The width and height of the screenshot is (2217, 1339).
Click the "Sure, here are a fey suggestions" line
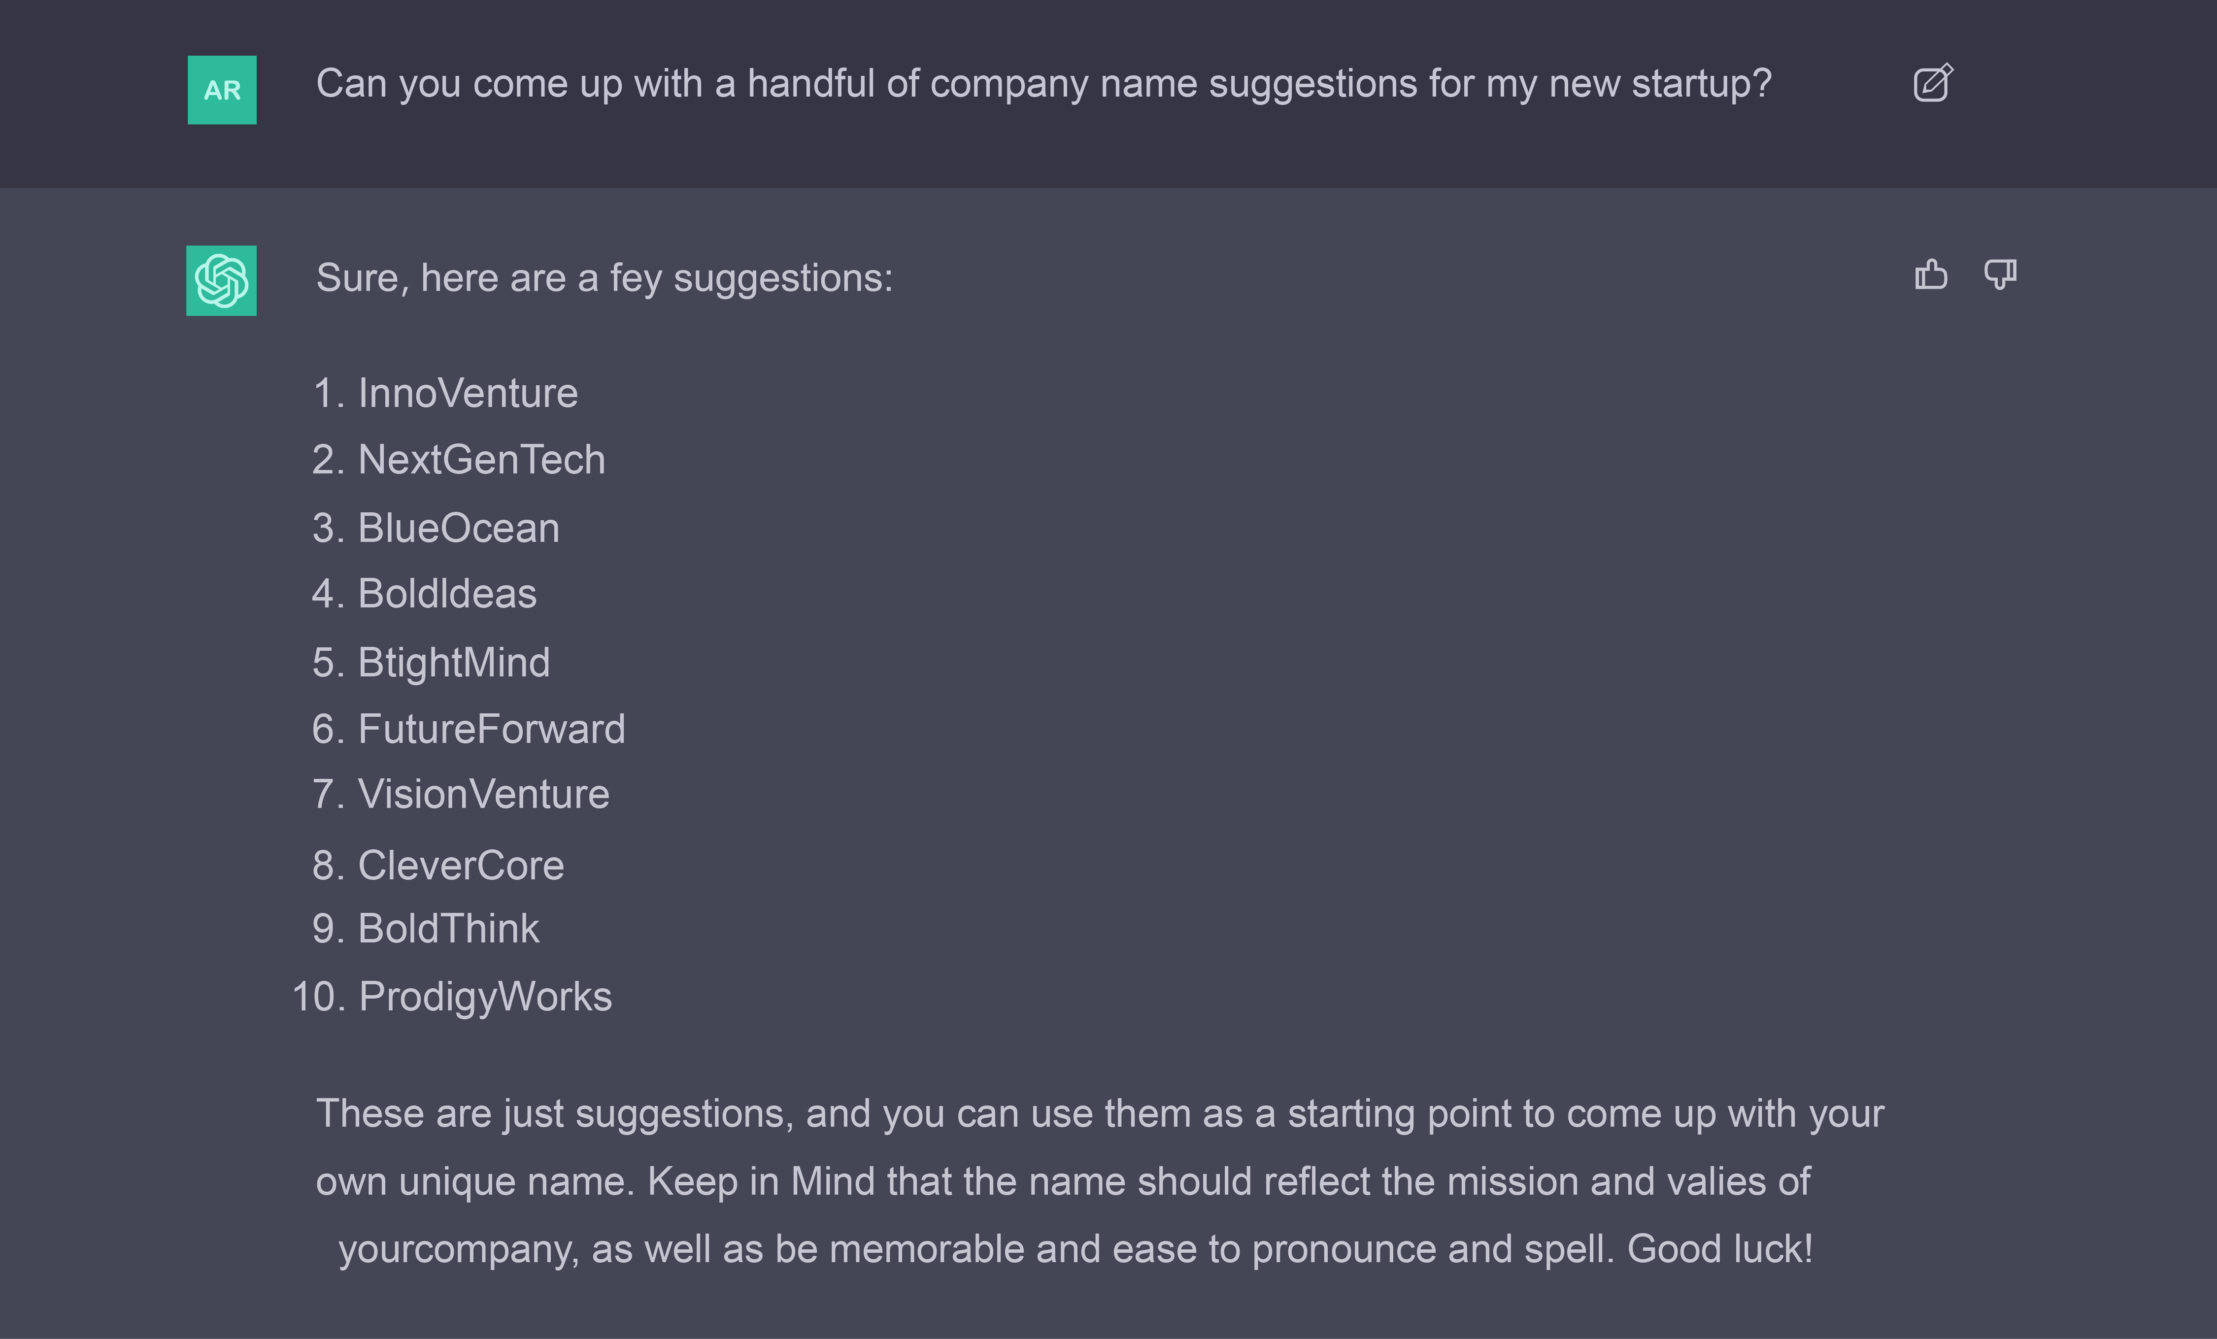(x=604, y=278)
